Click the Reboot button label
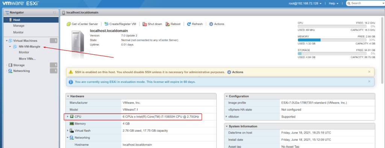 (176, 24)
